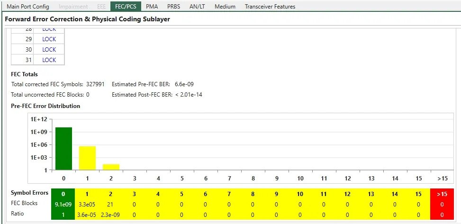
Task: Click the LOCK status for lane 30
Action: (x=49, y=50)
